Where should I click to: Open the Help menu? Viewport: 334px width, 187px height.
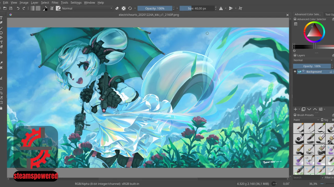[101, 2]
